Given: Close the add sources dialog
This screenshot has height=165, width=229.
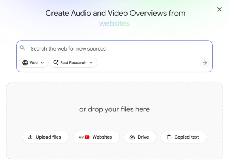Looking at the screenshot, I should (x=219, y=10).
